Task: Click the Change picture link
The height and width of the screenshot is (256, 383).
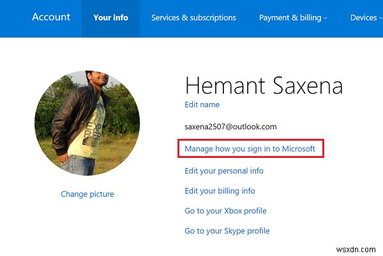Action: click(87, 194)
